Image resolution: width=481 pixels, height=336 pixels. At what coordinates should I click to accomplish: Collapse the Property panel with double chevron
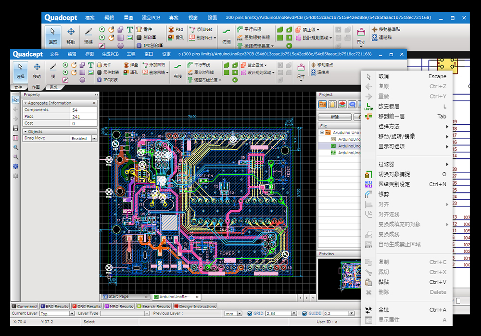(x=96, y=95)
